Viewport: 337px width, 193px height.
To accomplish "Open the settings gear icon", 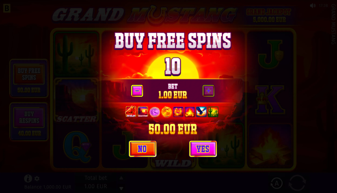I will click(x=37, y=179).
